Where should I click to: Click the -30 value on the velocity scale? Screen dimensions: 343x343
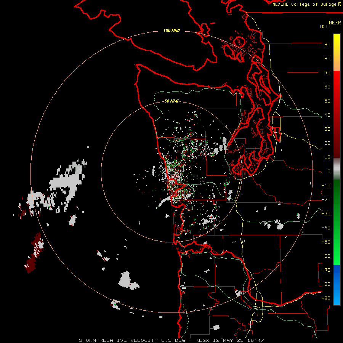pyautogui.click(x=326, y=214)
